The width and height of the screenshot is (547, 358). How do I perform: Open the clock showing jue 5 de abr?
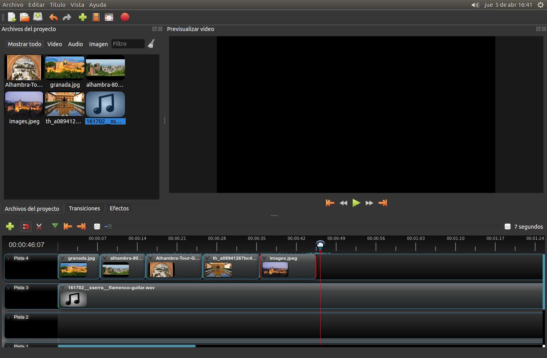point(508,5)
